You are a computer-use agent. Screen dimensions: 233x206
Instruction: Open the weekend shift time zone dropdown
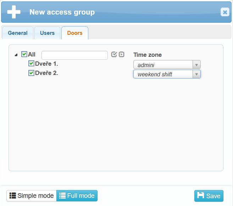196,74
